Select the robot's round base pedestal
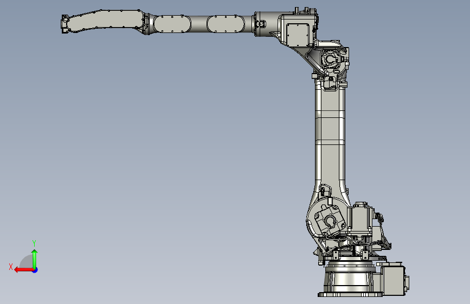This screenshot has width=470, height=304. 349,278
